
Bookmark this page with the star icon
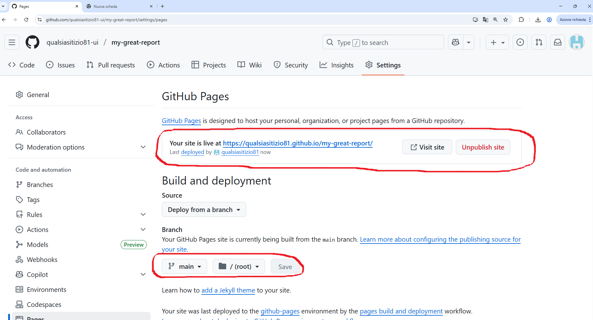pos(506,20)
